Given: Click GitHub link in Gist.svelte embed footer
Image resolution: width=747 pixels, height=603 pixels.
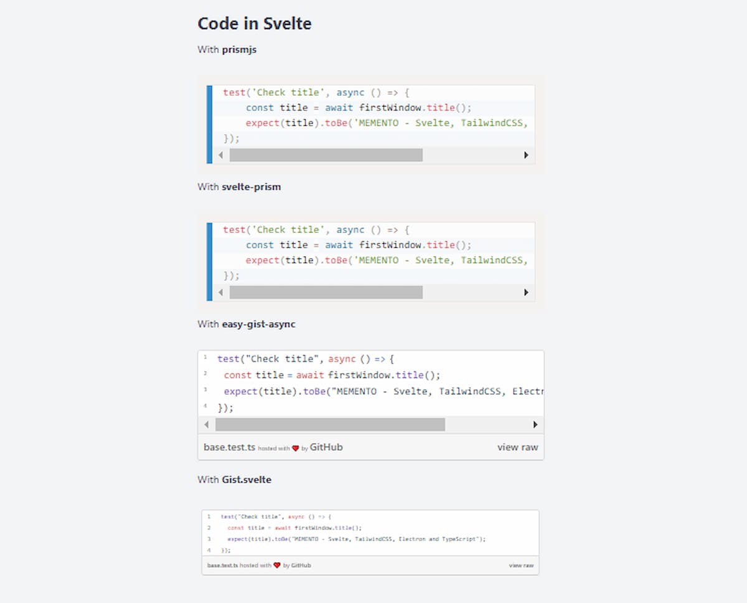Looking at the screenshot, I should pos(301,566).
